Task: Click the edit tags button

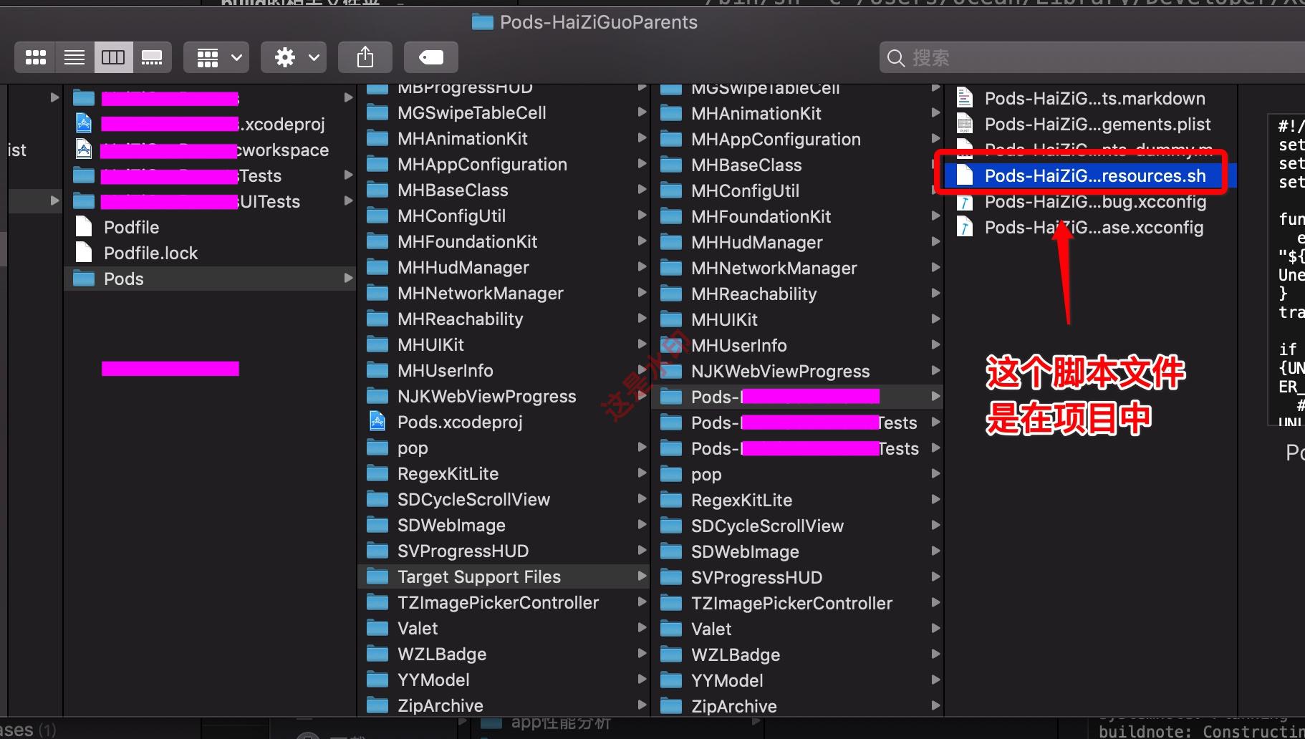Action: pyautogui.click(x=431, y=57)
